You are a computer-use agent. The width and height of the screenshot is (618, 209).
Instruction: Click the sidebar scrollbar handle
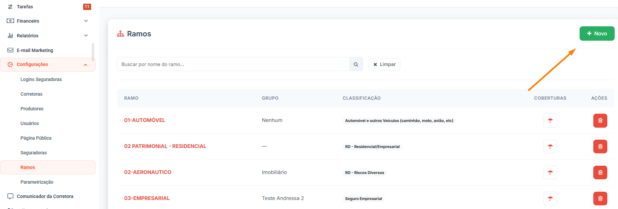click(93, 52)
